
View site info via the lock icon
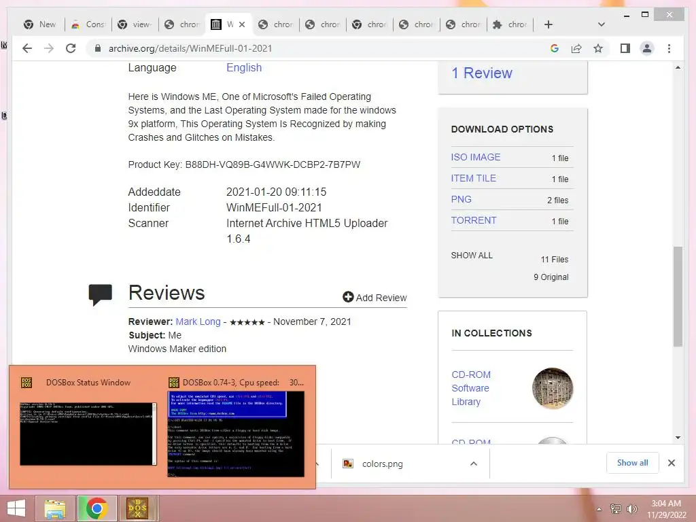(x=98, y=48)
